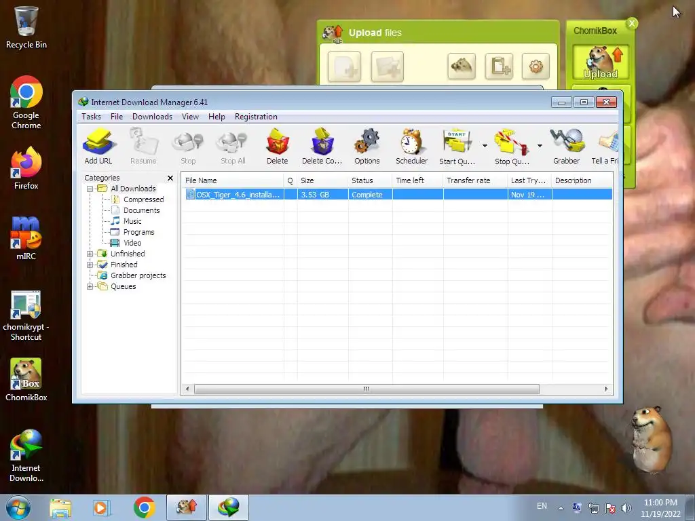Open the ChomikBox desktop icon
Viewport: 695px width, 521px height.
pyautogui.click(x=26, y=380)
